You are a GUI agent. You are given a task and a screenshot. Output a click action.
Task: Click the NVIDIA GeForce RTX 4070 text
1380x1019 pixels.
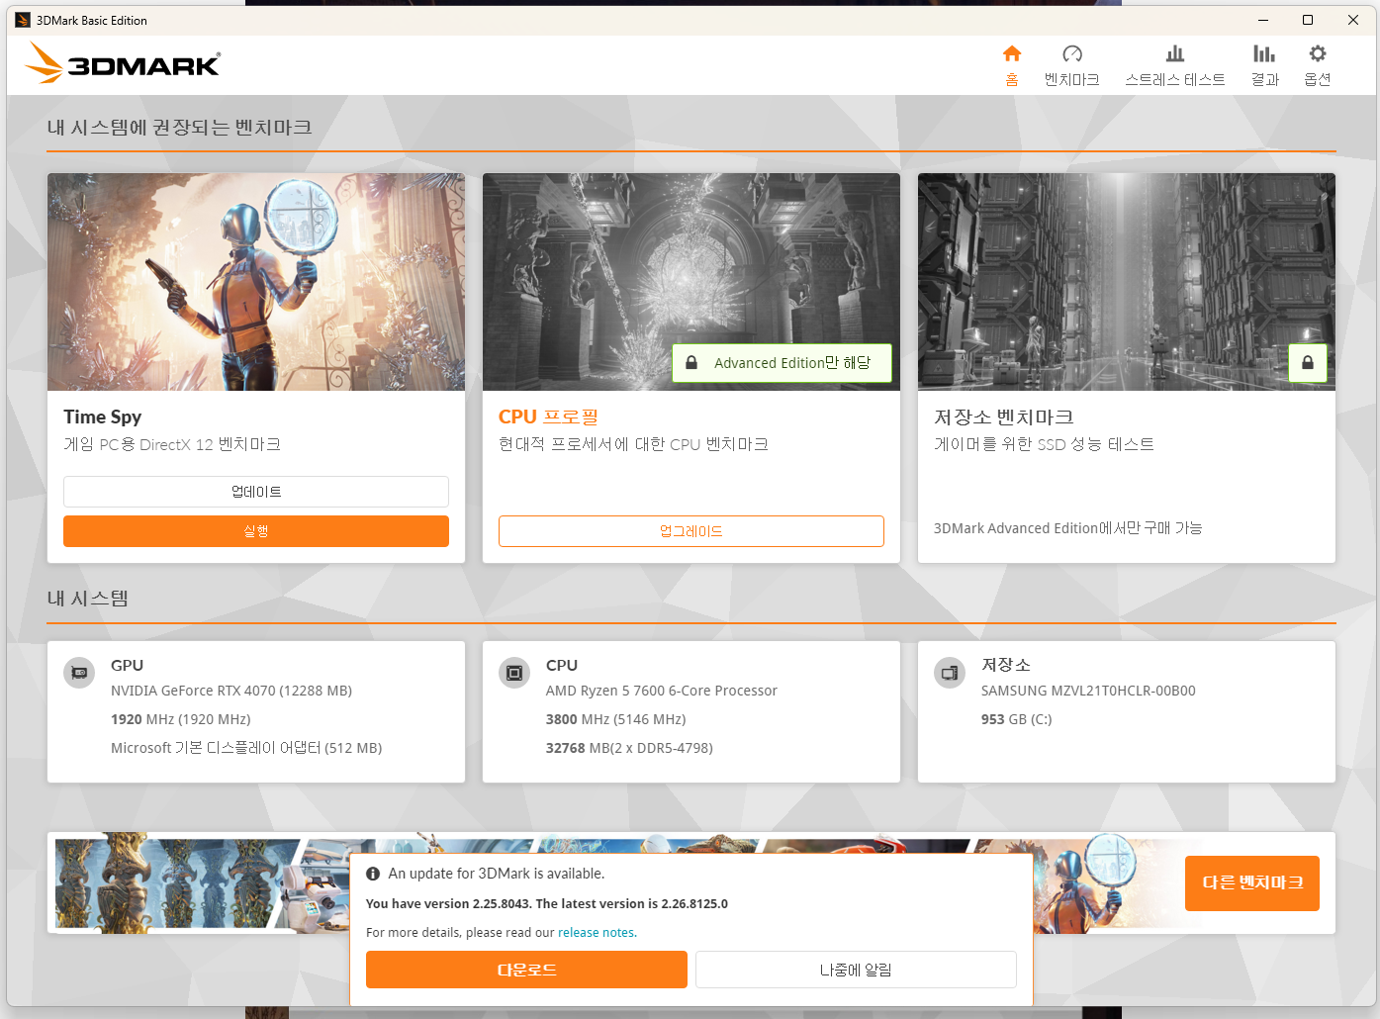click(x=231, y=691)
